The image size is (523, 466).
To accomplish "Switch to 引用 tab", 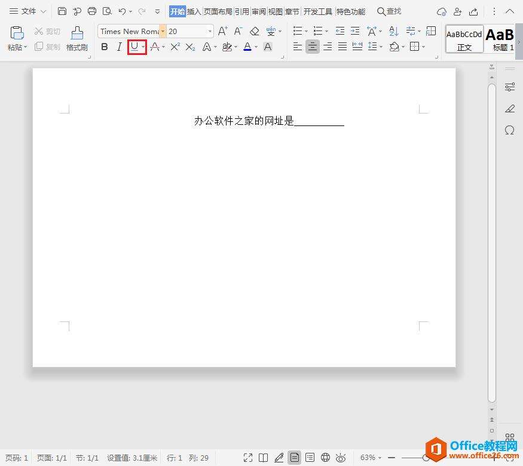I will pos(242,12).
